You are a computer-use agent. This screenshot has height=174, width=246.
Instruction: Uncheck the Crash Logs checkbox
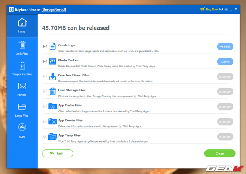(x=45, y=46)
